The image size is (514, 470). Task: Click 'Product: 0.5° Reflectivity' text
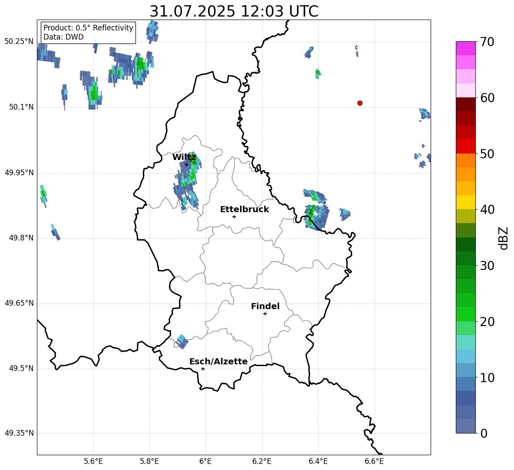coord(88,27)
